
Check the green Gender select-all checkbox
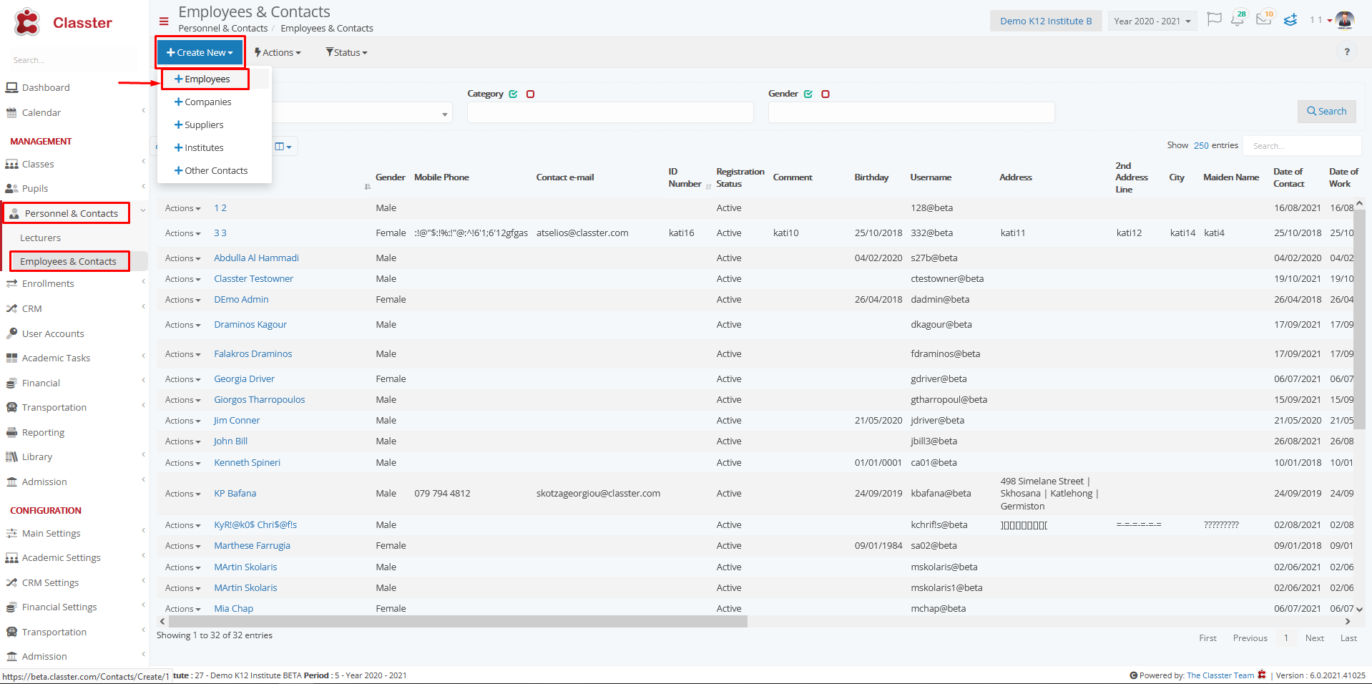click(808, 94)
